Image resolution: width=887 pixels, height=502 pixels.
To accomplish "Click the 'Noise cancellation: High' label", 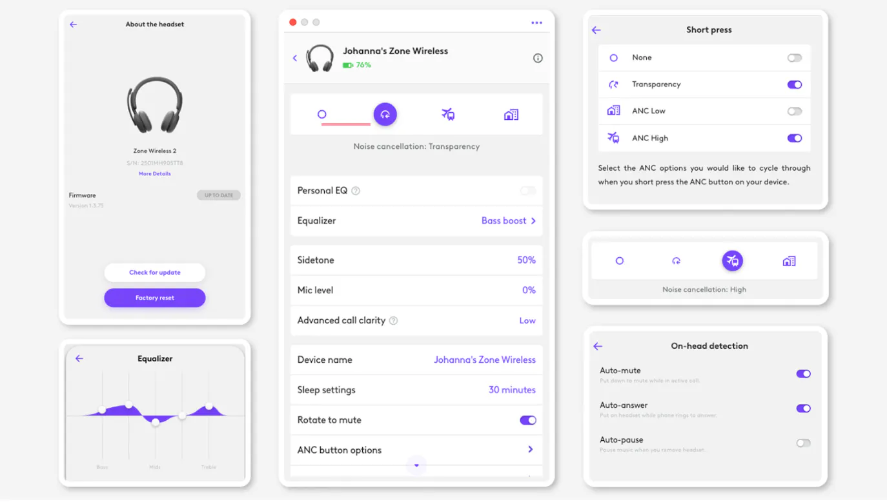I will 704,290.
